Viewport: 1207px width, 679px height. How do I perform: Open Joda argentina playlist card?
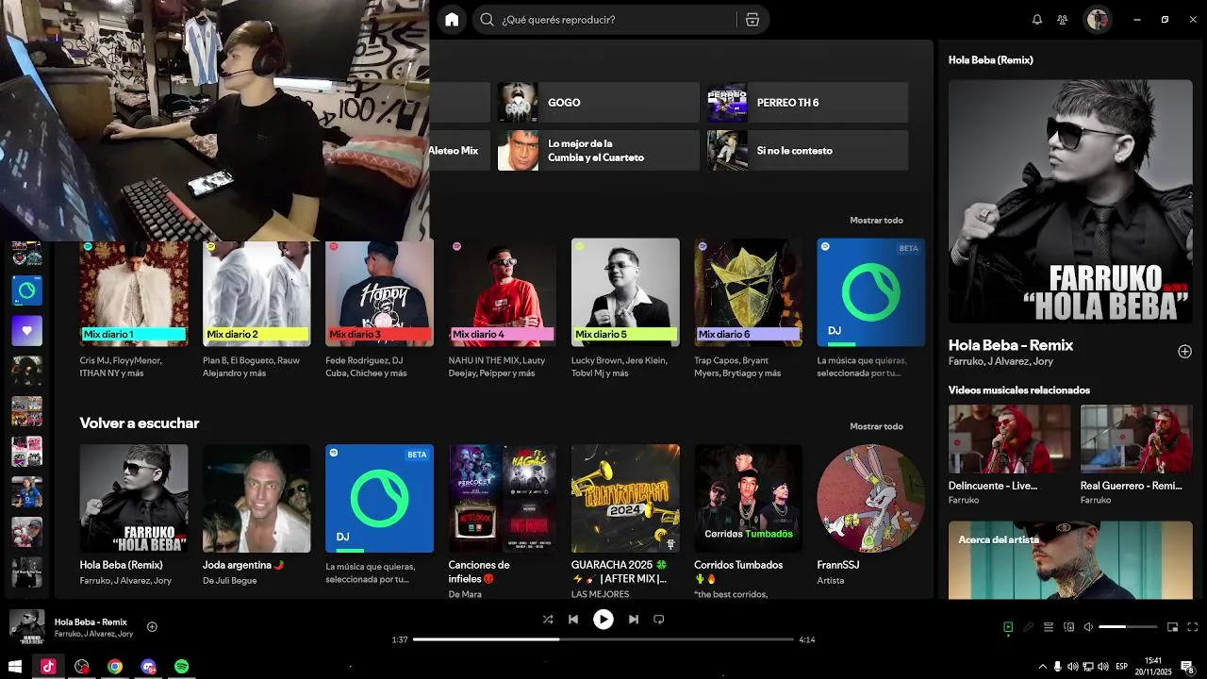pos(256,517)
